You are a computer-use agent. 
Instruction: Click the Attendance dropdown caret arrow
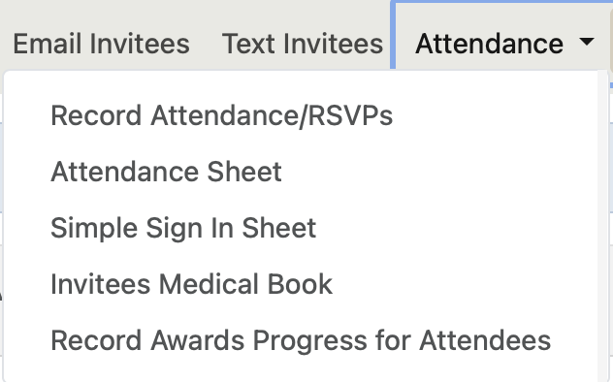point(587,42)
